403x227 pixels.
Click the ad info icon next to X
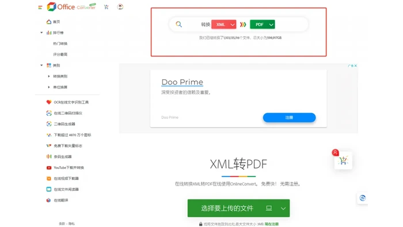[x=351, y=66]
